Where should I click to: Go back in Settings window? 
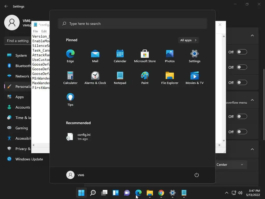pyautogui.click(x=6, y=6)
